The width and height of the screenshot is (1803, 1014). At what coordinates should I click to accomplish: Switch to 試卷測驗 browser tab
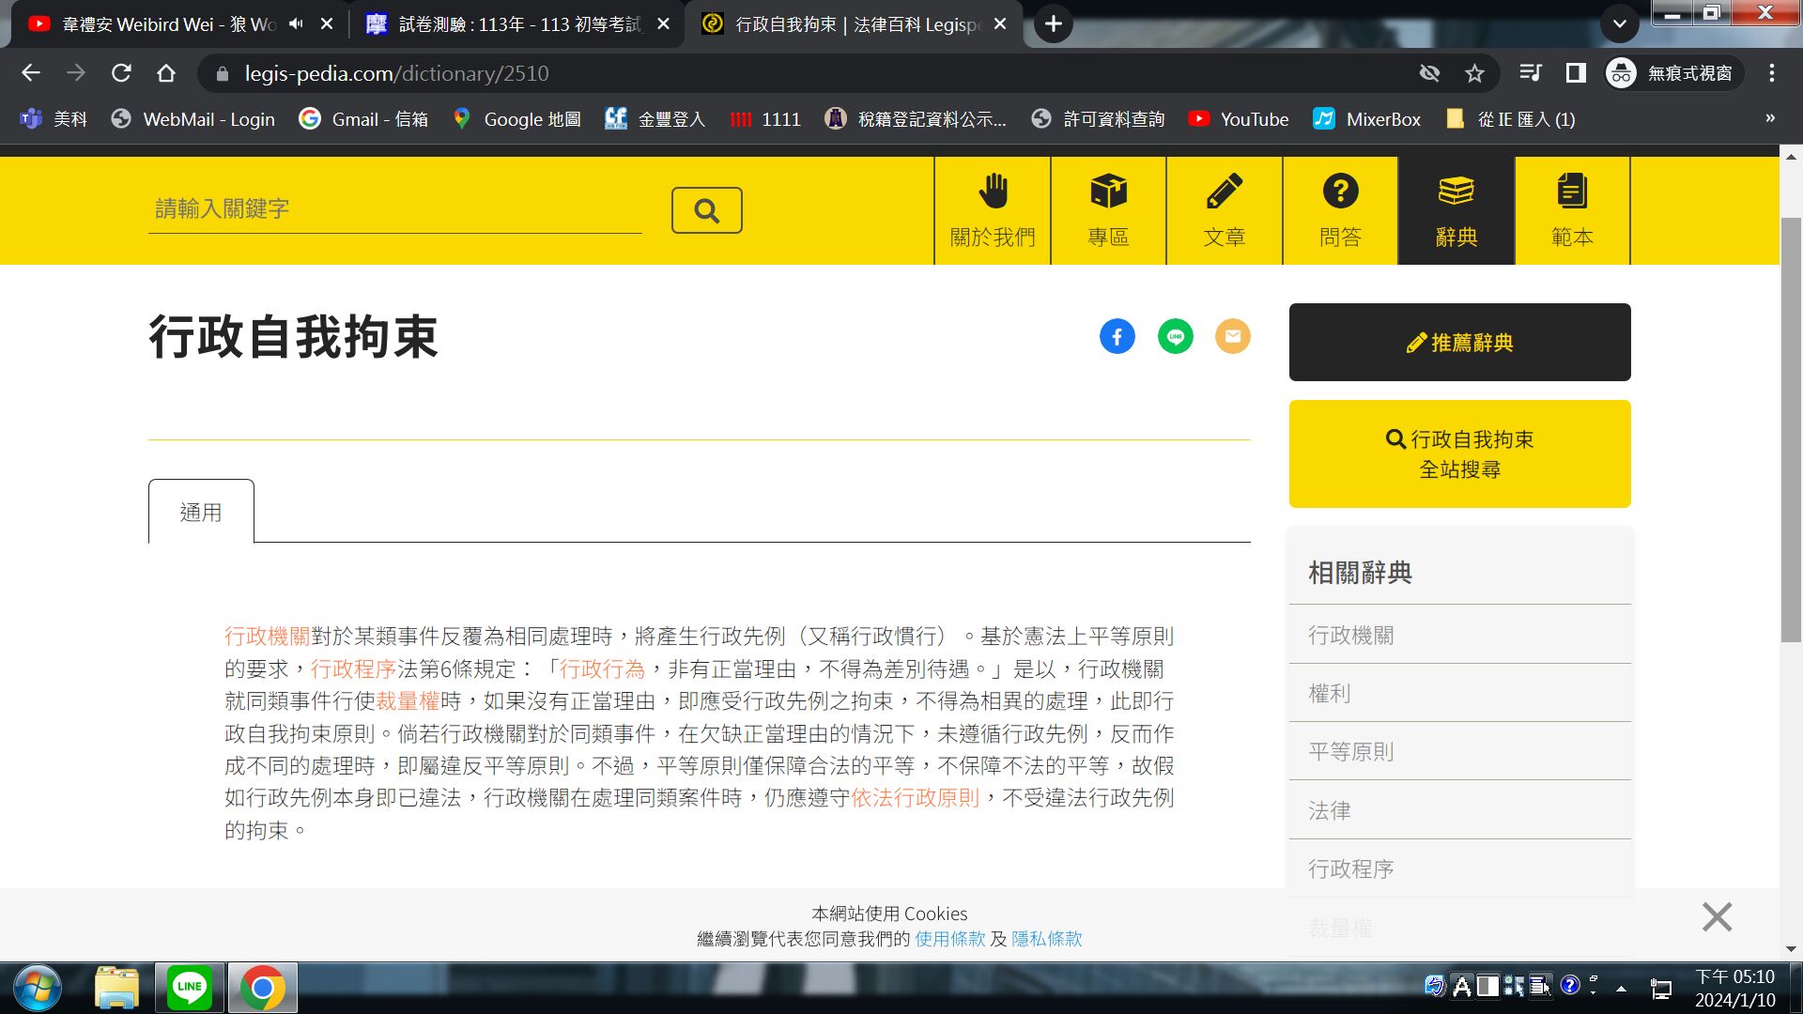tap(517, 23)
